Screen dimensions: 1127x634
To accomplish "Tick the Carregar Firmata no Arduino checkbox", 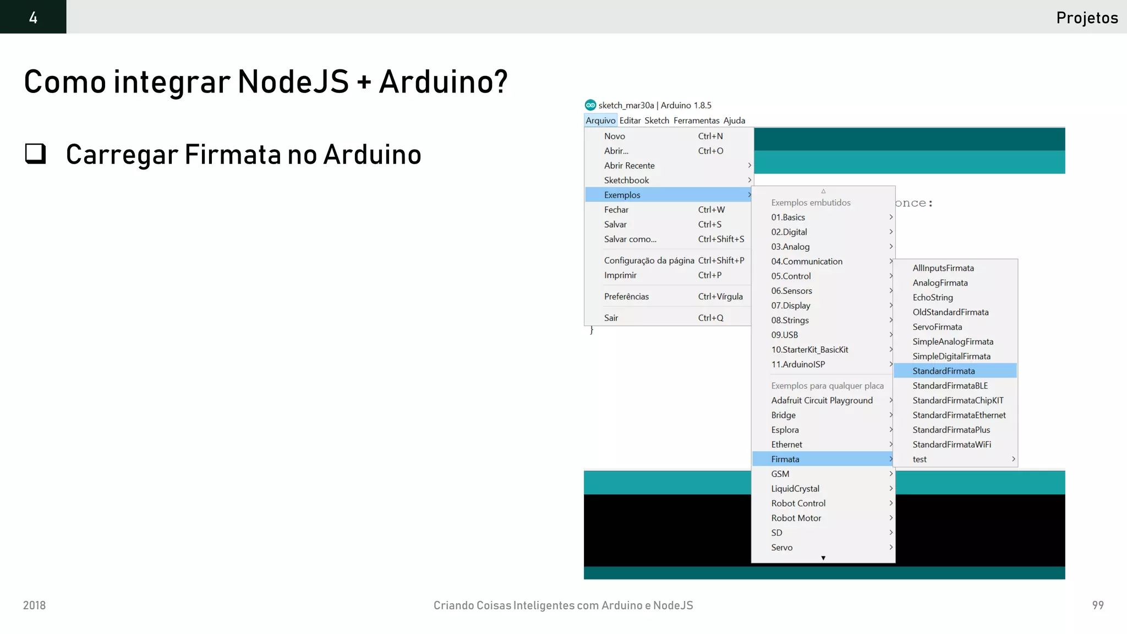I will (x=36, y=154).
